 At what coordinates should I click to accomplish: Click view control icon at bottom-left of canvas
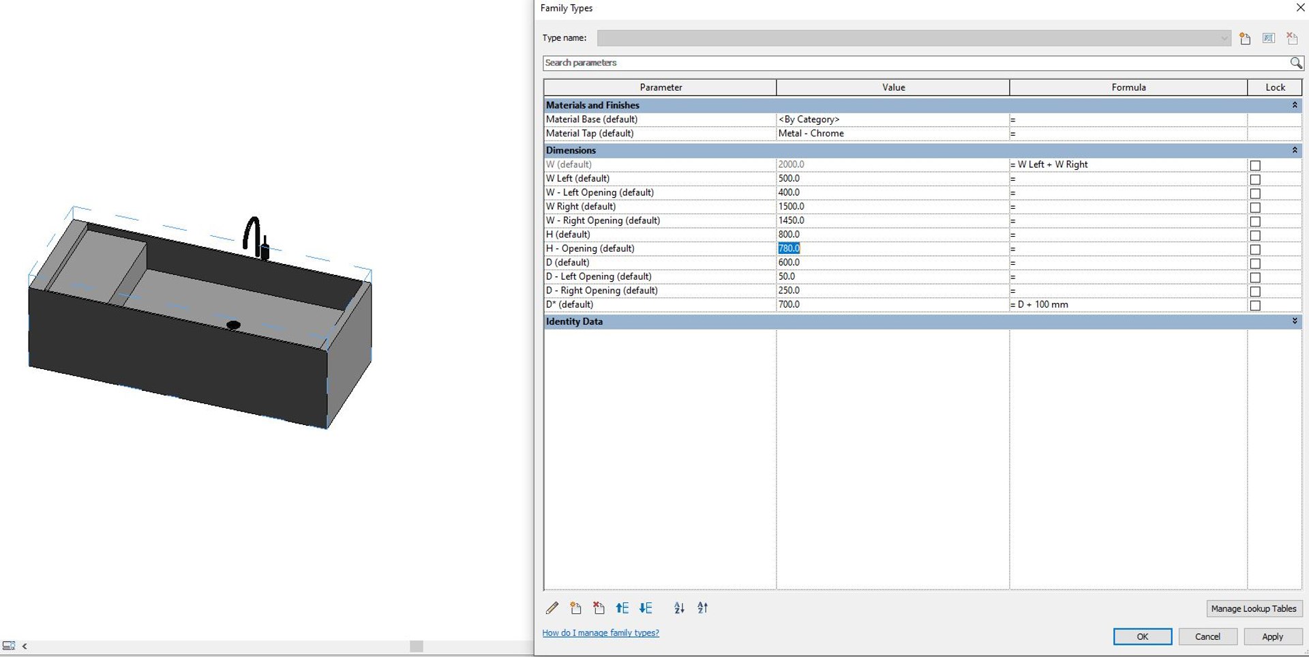(9, 645)
